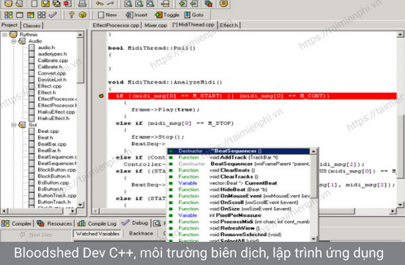Click the Goto bookmark button

pos(194,15)
